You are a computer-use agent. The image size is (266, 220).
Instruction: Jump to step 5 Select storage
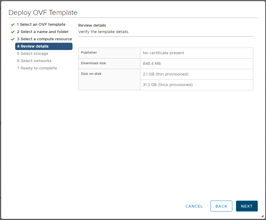[x=32, y=54]
